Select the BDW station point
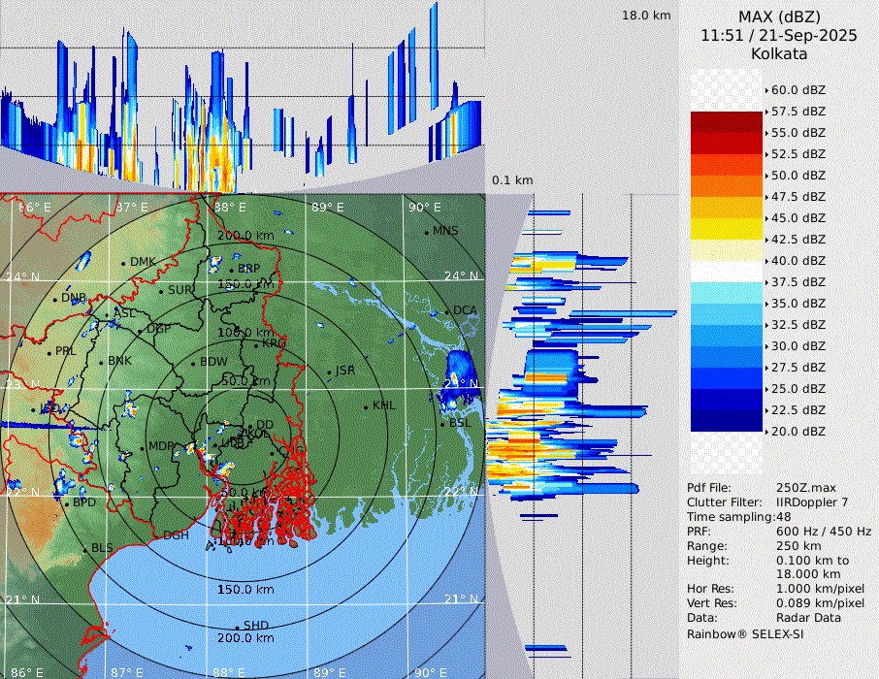Viewport: 879px width, 679px height. pyautogui.click(x=193, y=364)
